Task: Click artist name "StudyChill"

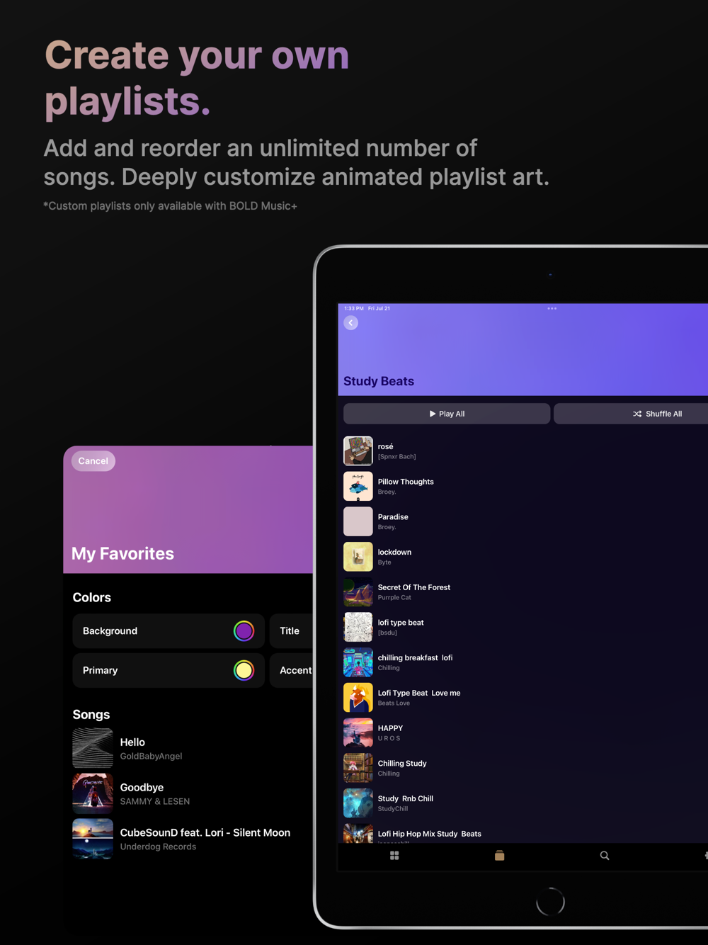Action: click(393, 809)
